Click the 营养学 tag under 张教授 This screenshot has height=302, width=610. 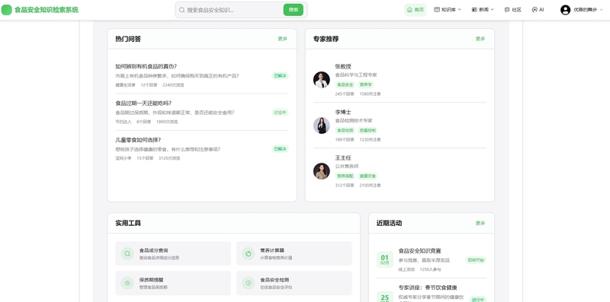coord(366,84)
